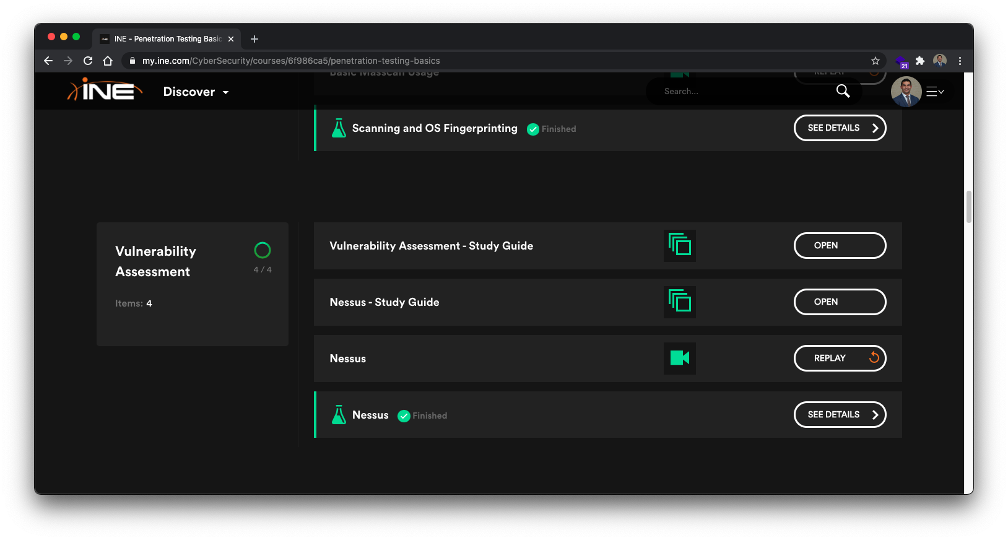Click the Nessus lab flask icon
1008x540 pixels.
pos(339,415)
